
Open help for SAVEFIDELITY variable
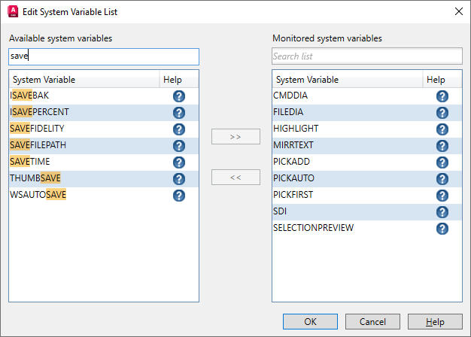point(179,129)
